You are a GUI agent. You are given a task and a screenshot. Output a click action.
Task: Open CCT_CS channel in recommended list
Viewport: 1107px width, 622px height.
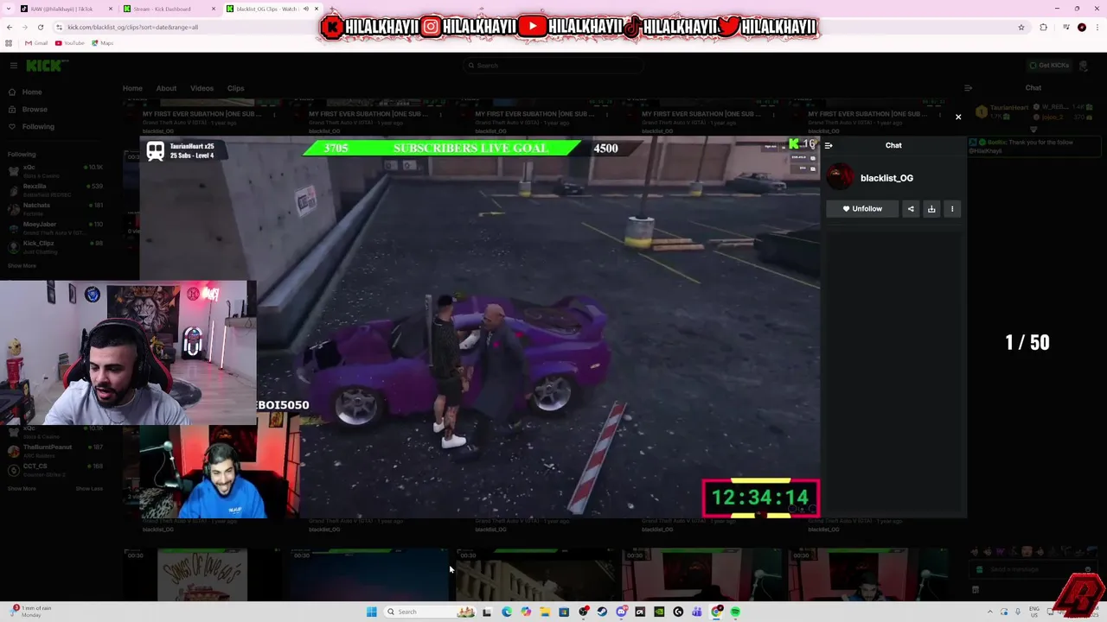click(x=55, y=469)
